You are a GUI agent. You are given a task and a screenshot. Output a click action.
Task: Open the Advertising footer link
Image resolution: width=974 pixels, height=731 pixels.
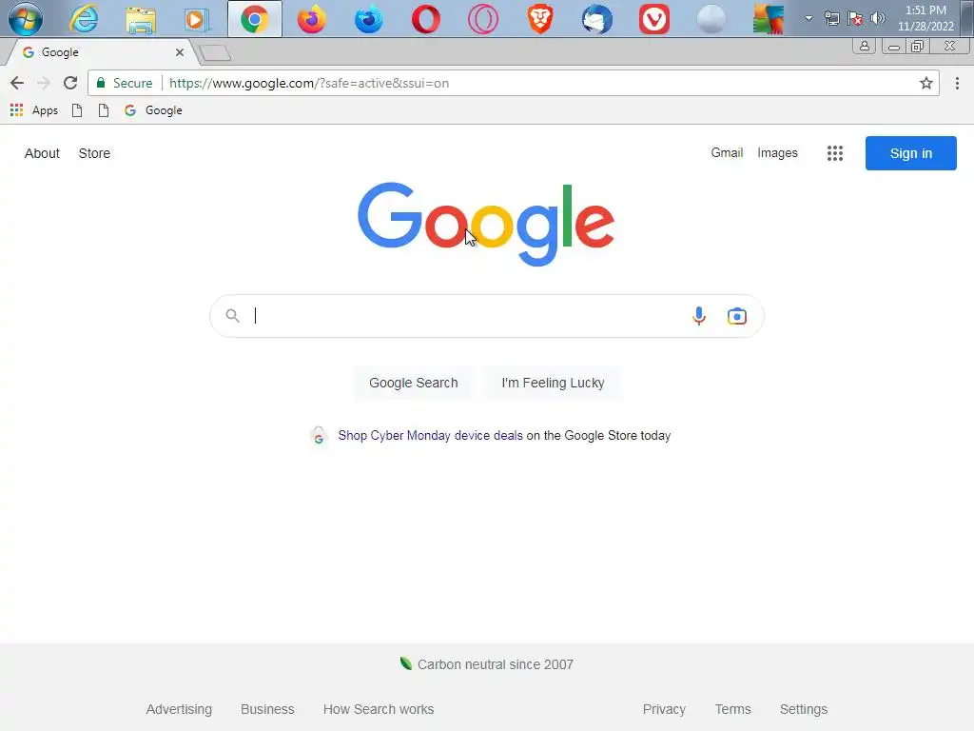[x=179, y=709]
